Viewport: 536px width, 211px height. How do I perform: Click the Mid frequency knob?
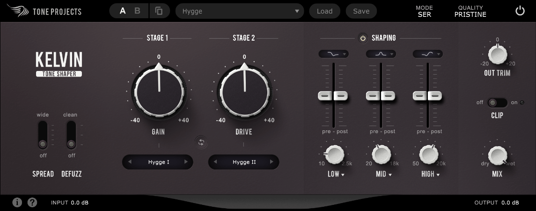382,155
